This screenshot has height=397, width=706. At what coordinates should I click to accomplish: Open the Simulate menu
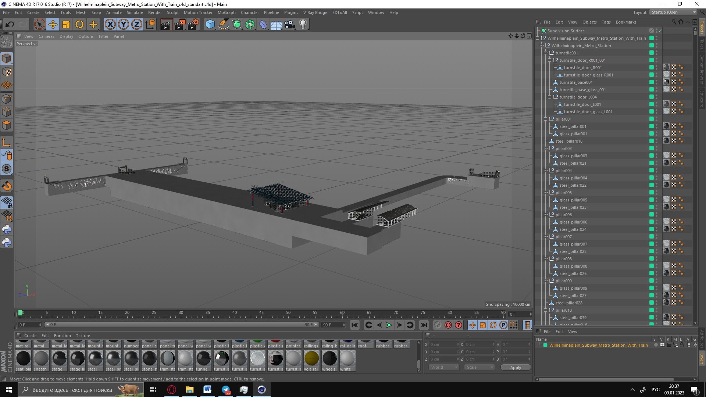click(x=135, y=12)
